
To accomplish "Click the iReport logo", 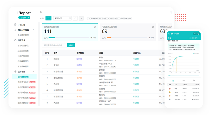I will coord(24,13).
